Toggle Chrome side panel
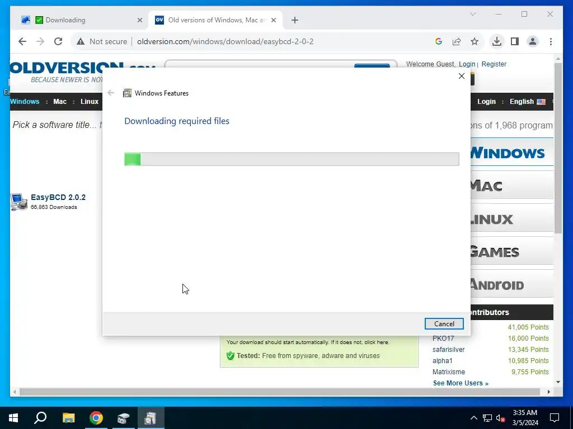The width and height of the screenshot is (573, 429). 515,41
